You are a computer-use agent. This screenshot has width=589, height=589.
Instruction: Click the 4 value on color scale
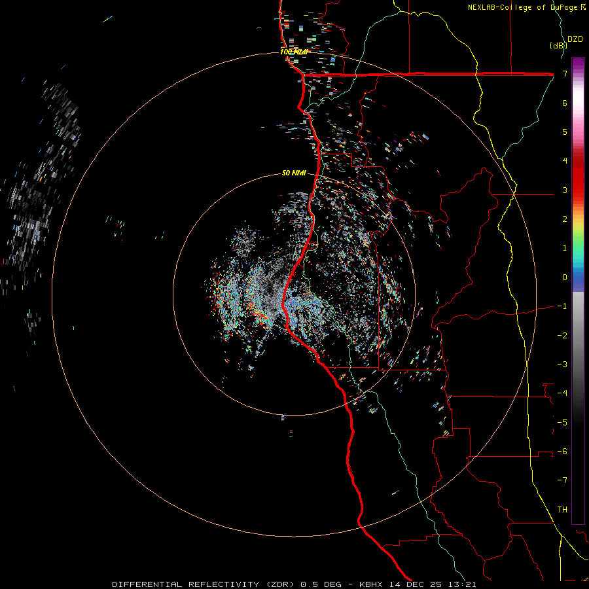(x=565, y=161)
